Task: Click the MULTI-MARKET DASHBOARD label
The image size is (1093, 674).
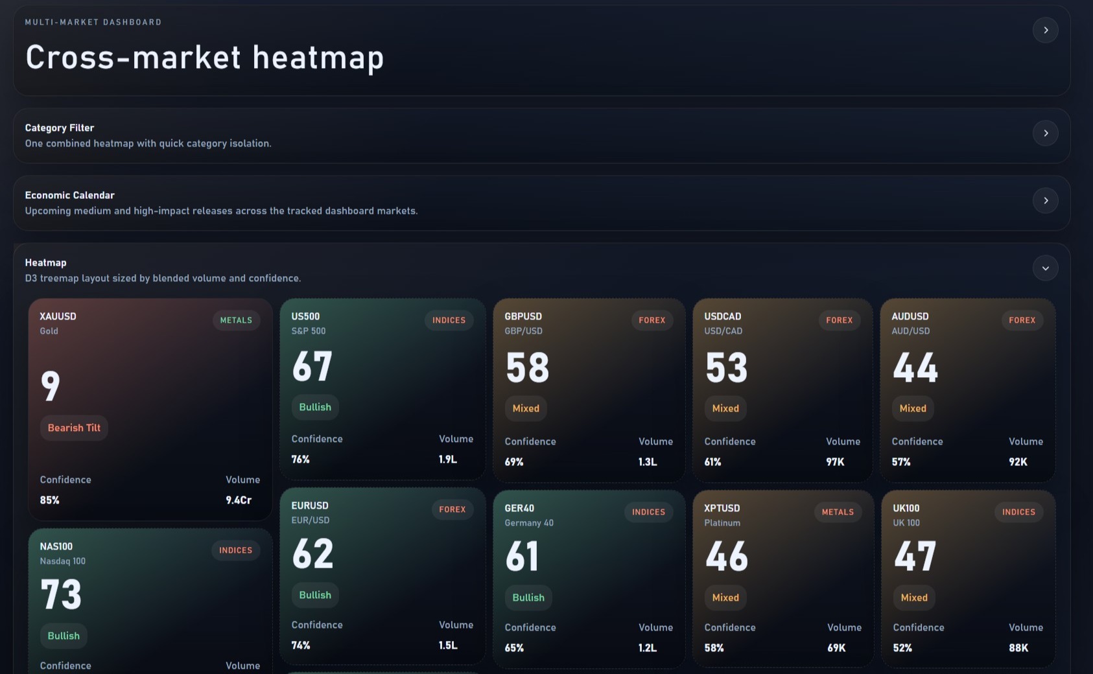Action: pos(93,22)
